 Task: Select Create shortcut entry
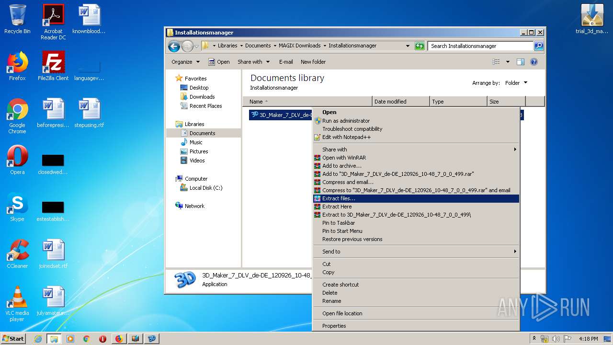(416, 285)
